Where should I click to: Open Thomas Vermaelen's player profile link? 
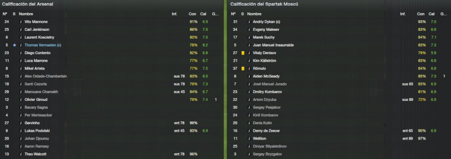pyautogui.click(x=43, y=45)
